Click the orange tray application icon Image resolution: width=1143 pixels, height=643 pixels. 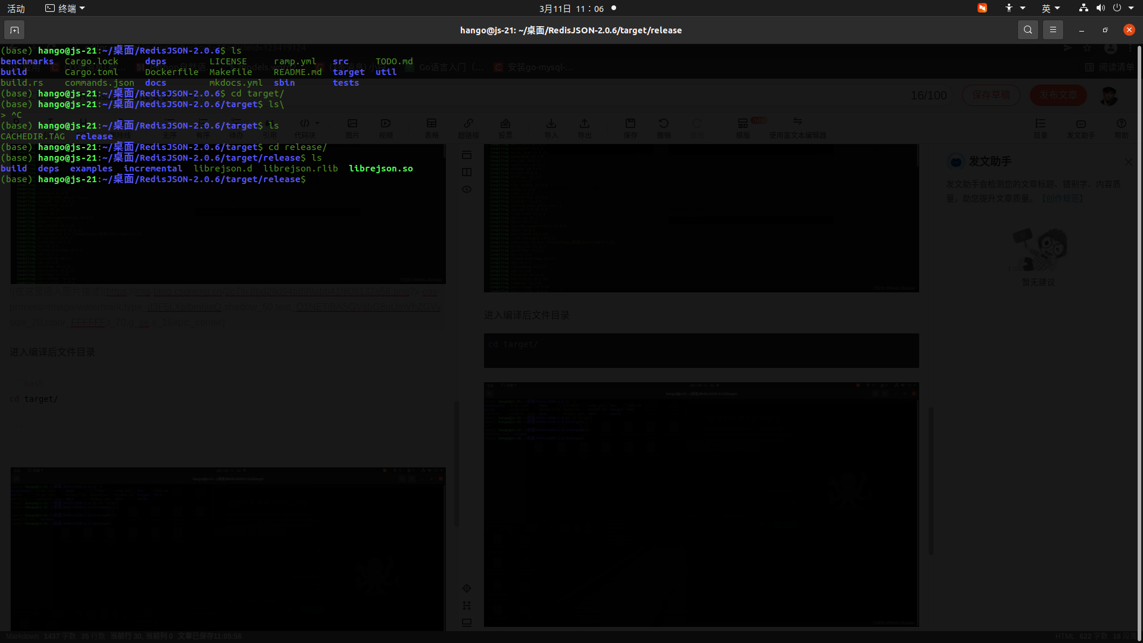pos(982,8)
